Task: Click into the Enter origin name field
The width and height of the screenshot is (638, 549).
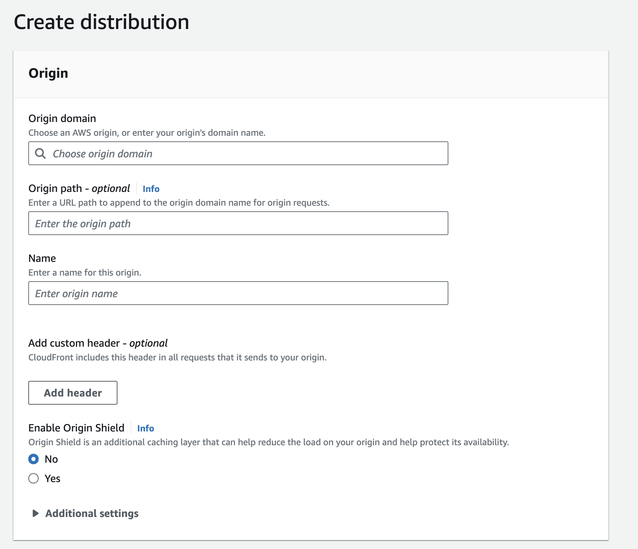Action: [238, 293]
